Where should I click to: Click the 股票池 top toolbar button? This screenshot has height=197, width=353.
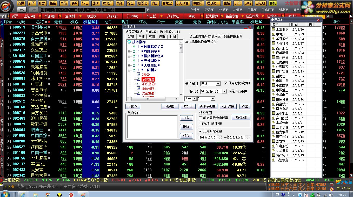tap(143, 3)
